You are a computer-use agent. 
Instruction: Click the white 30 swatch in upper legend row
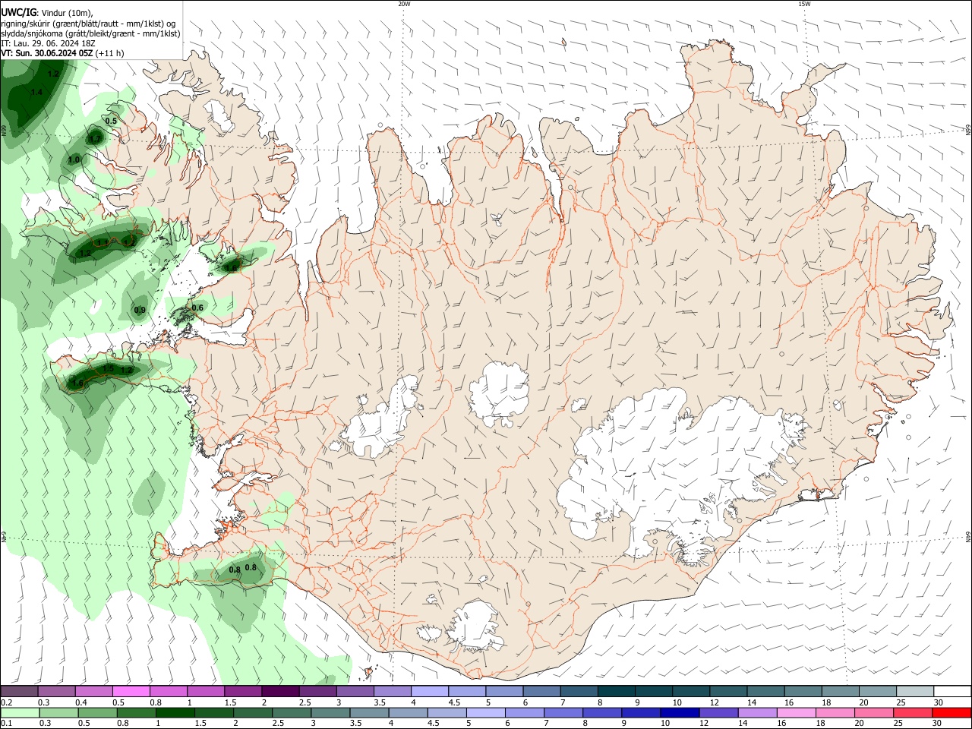click(x=953, y=692)
